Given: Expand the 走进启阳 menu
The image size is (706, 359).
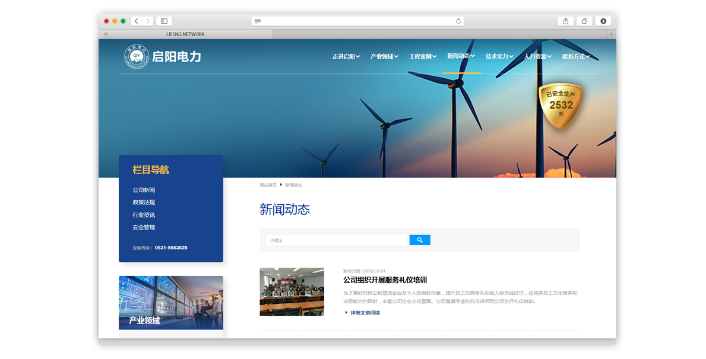Looking at the screenshot, I should (346, 57).
